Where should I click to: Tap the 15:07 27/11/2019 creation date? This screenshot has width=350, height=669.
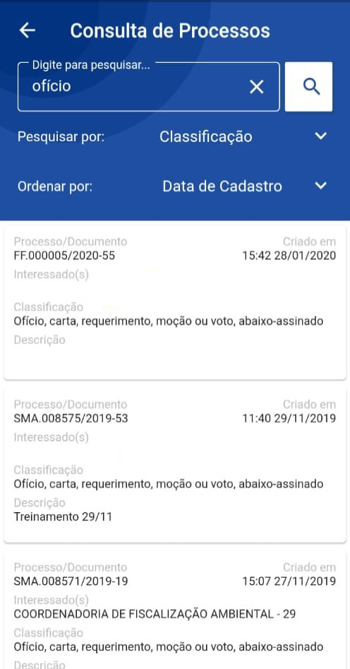(x=289, y=581)
